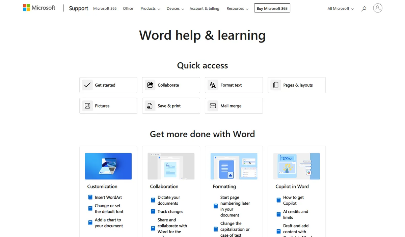Open Dictate your documents article
The width and height of the screenshot is (405, 237).
point(169,200)
